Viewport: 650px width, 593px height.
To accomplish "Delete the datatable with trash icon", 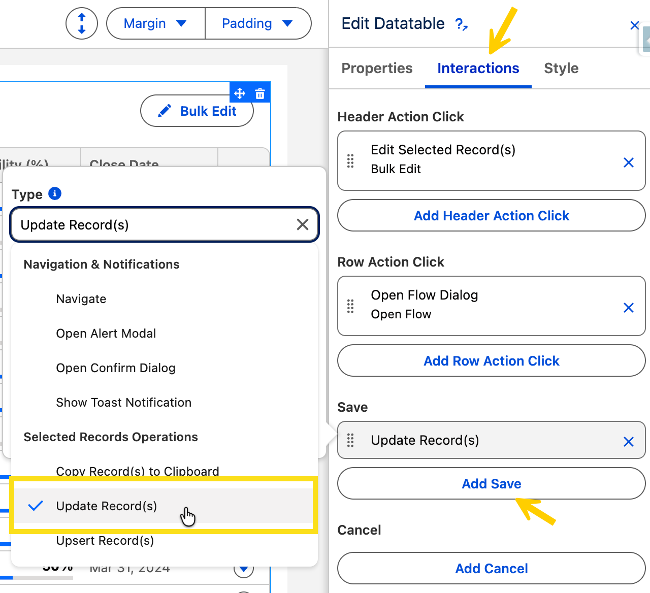I will point(260,93).
